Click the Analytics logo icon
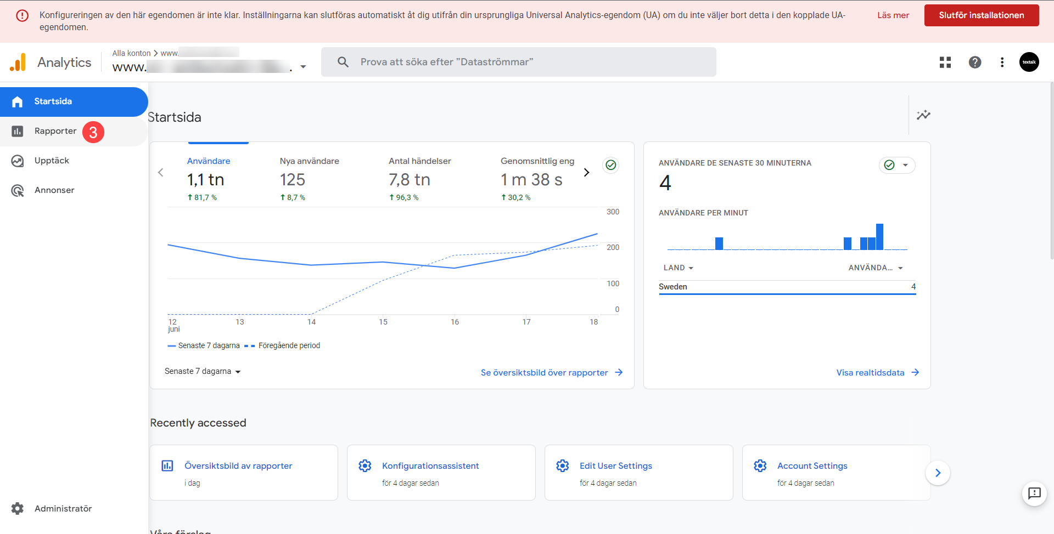This screenshot has height=534, width=1054. (x=18, y=63)
